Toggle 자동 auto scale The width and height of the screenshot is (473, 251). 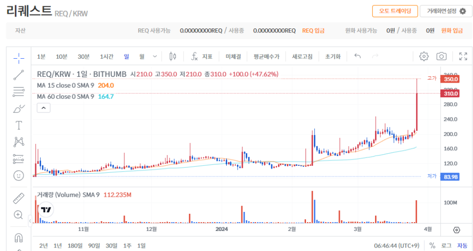(x=462, y=246)
